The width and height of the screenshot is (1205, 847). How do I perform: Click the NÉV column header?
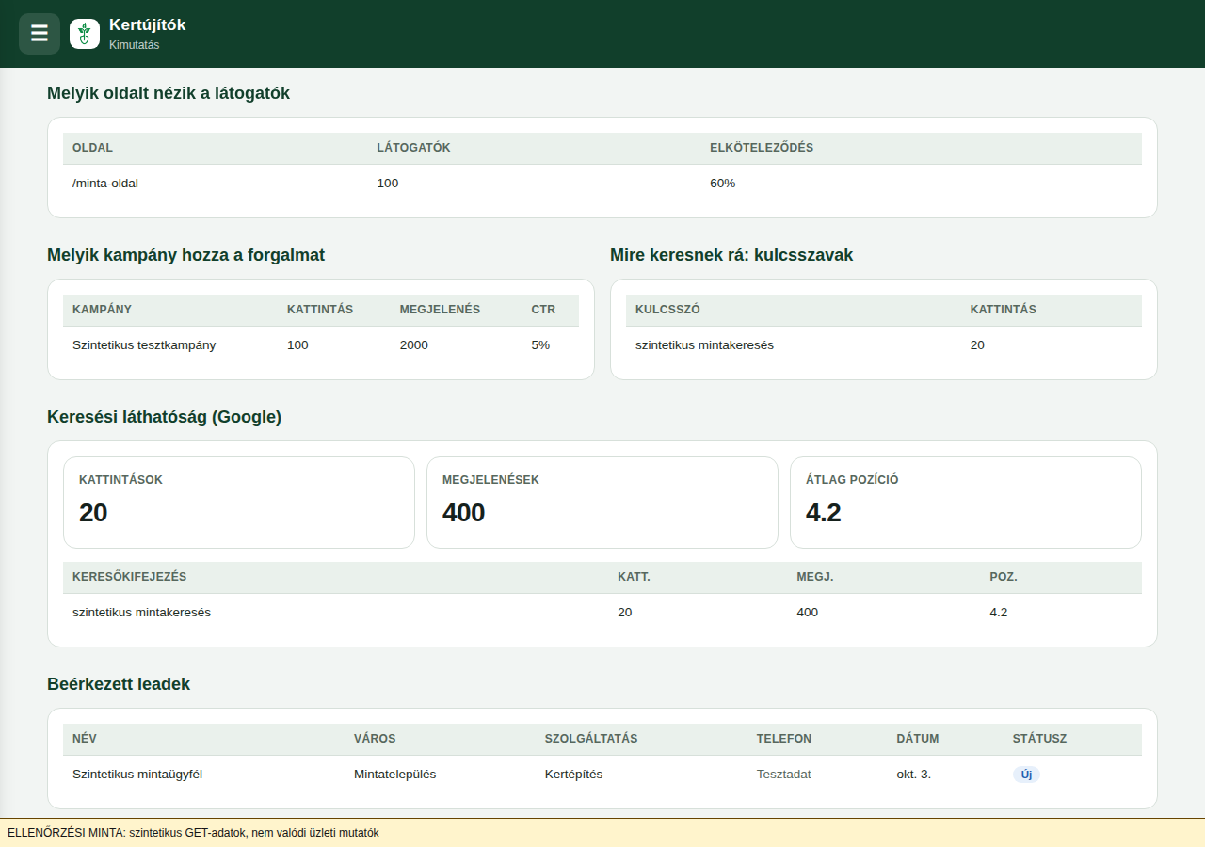[x=85, y=740]
